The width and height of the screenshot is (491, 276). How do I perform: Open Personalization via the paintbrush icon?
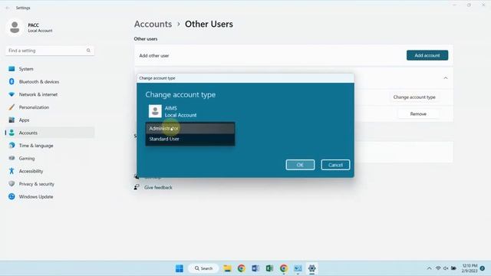click(12, 107)
